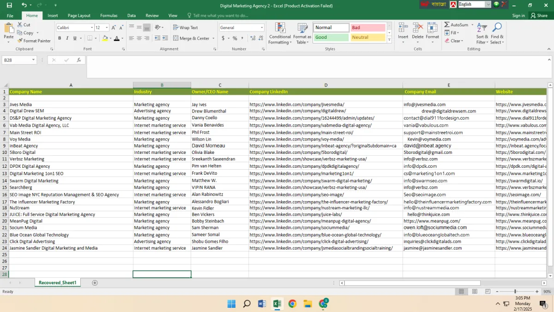The width and height of the screenshot is (554, 312).
Task: Click the Tell me search box
Action: coord(217,15)
